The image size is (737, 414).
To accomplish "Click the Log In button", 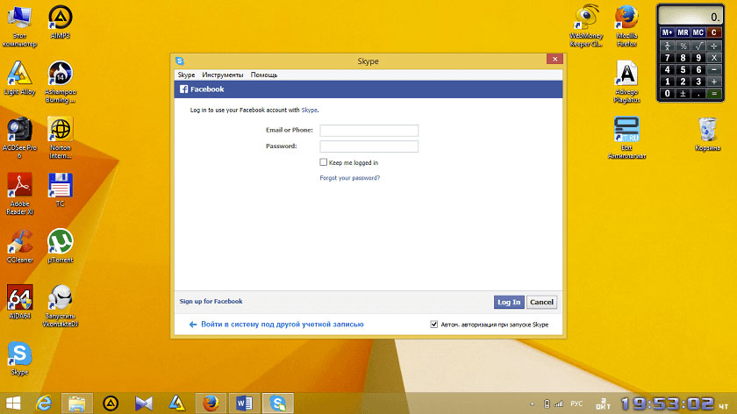I will click(x=509, y=302).
